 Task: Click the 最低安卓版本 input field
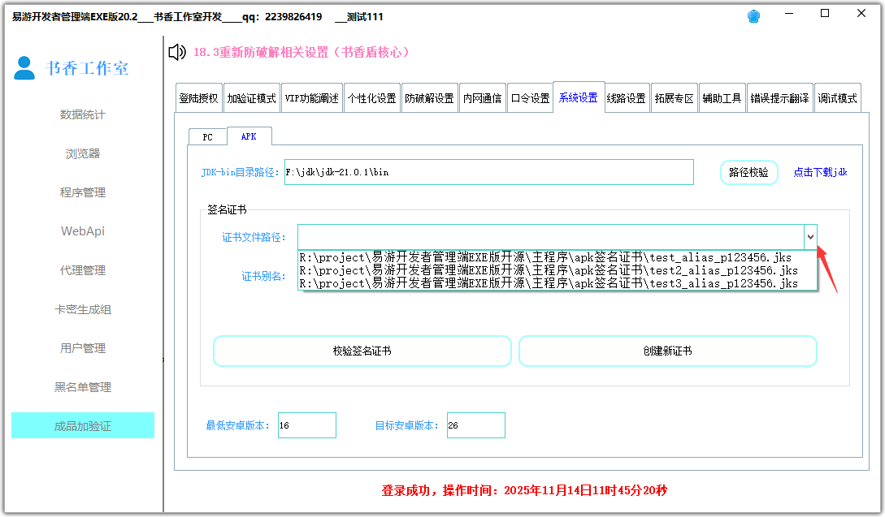[307, 424]
